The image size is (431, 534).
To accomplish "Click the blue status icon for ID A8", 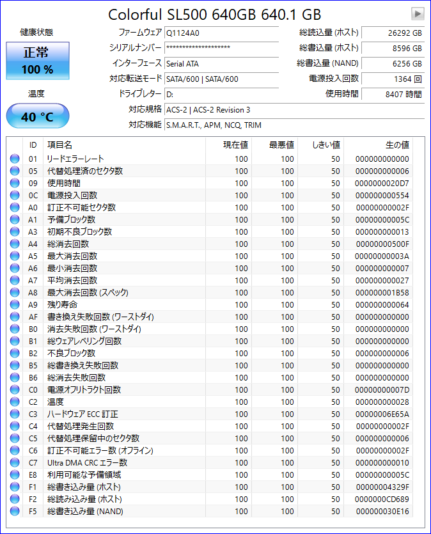I will click(x=15, y=292).
